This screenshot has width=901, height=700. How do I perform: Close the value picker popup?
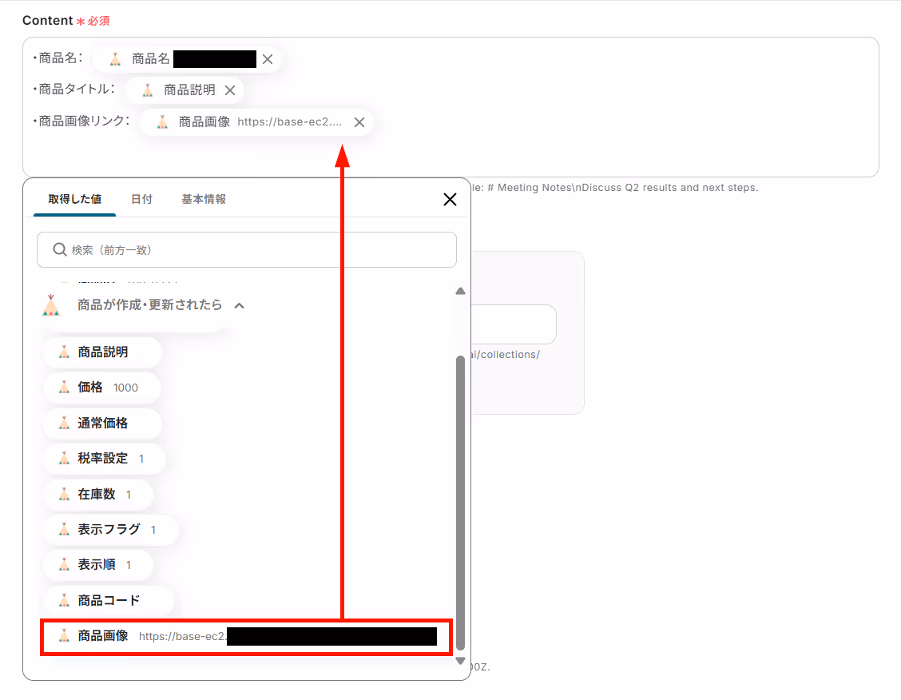click(x=450, y=200)
